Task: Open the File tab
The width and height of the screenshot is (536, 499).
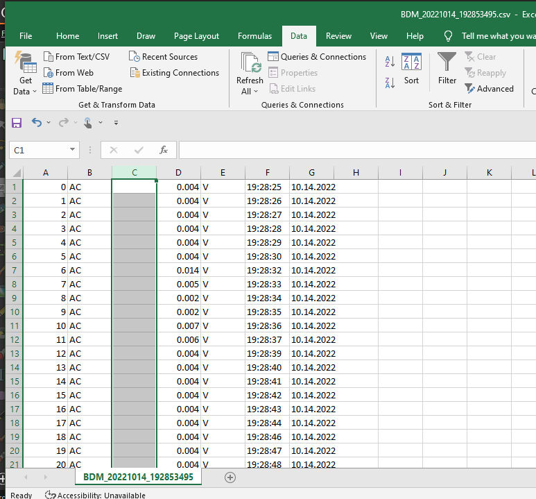Action: 26,36
